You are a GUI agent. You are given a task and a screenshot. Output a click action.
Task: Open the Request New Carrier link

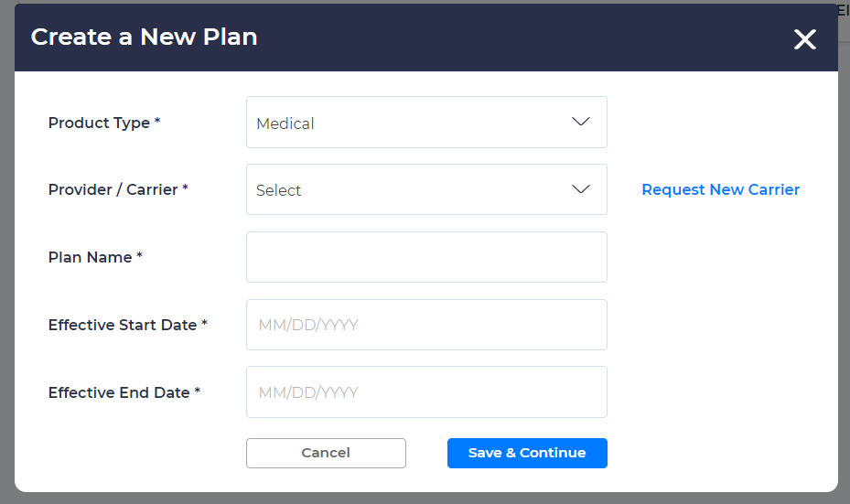pos(720,189)
